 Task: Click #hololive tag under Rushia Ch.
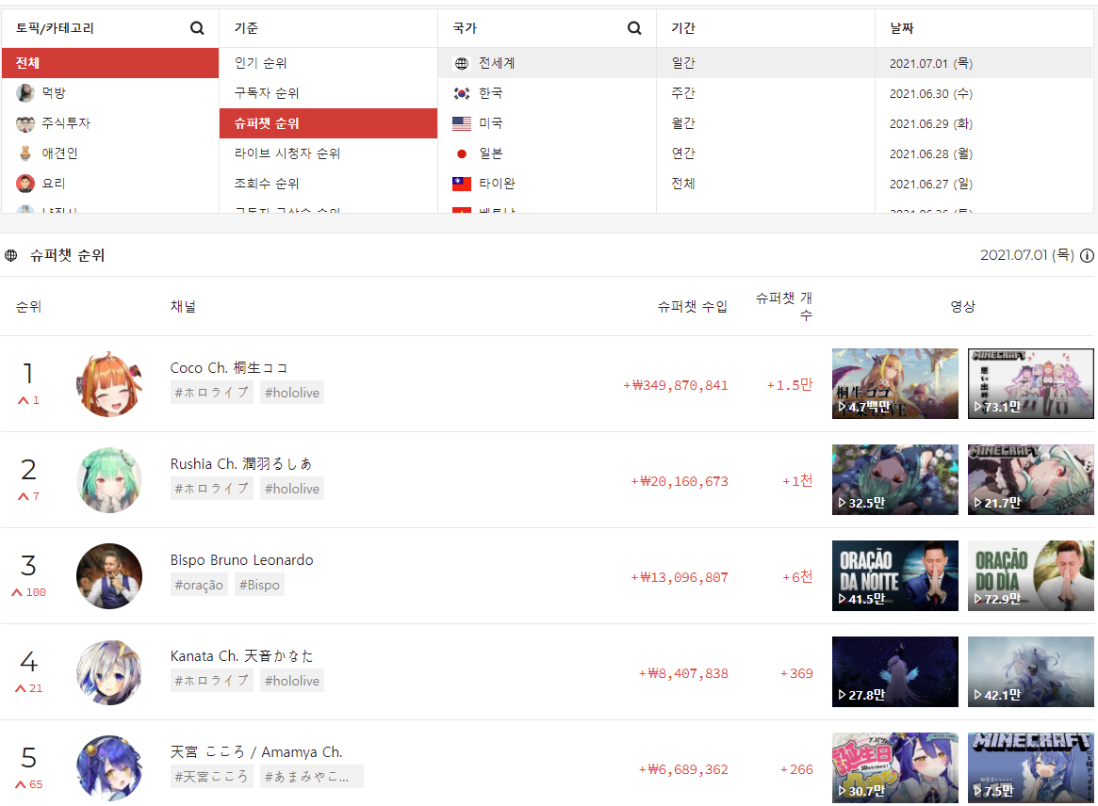click(292, 489)
